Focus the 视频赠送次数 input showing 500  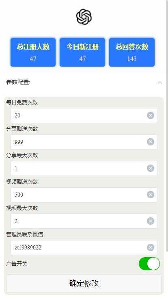pyautogui.click(x=84, y=195)
